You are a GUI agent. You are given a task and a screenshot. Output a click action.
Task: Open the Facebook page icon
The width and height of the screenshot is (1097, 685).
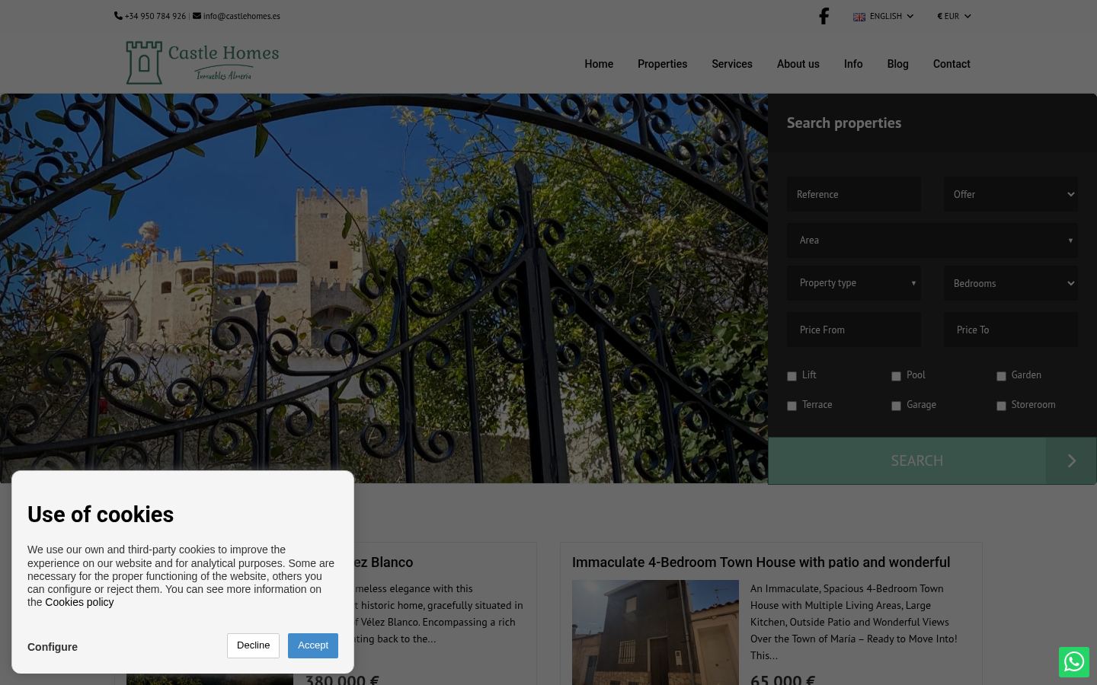click(x=824, y=16)
